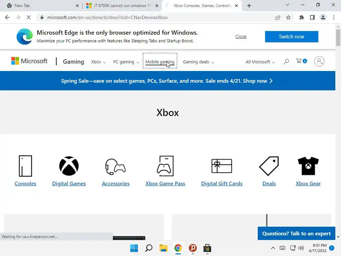341x256 pixels.
Task: Click Questions? Talk to an expert
Action: (296, 233)
